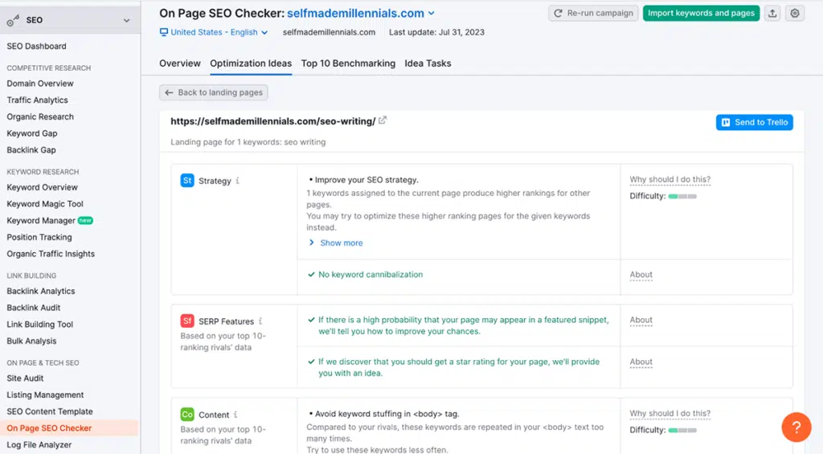
Task: Switch to the Overview tab
Action: pos(180,63)
